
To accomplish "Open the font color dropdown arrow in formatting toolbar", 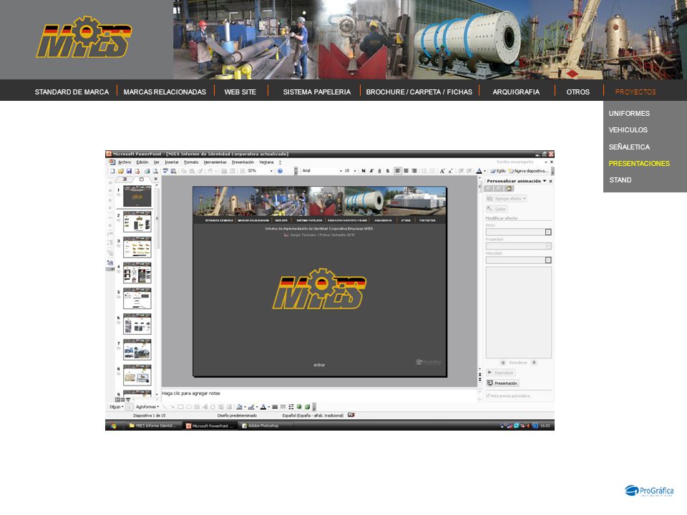I will point(484,171).
